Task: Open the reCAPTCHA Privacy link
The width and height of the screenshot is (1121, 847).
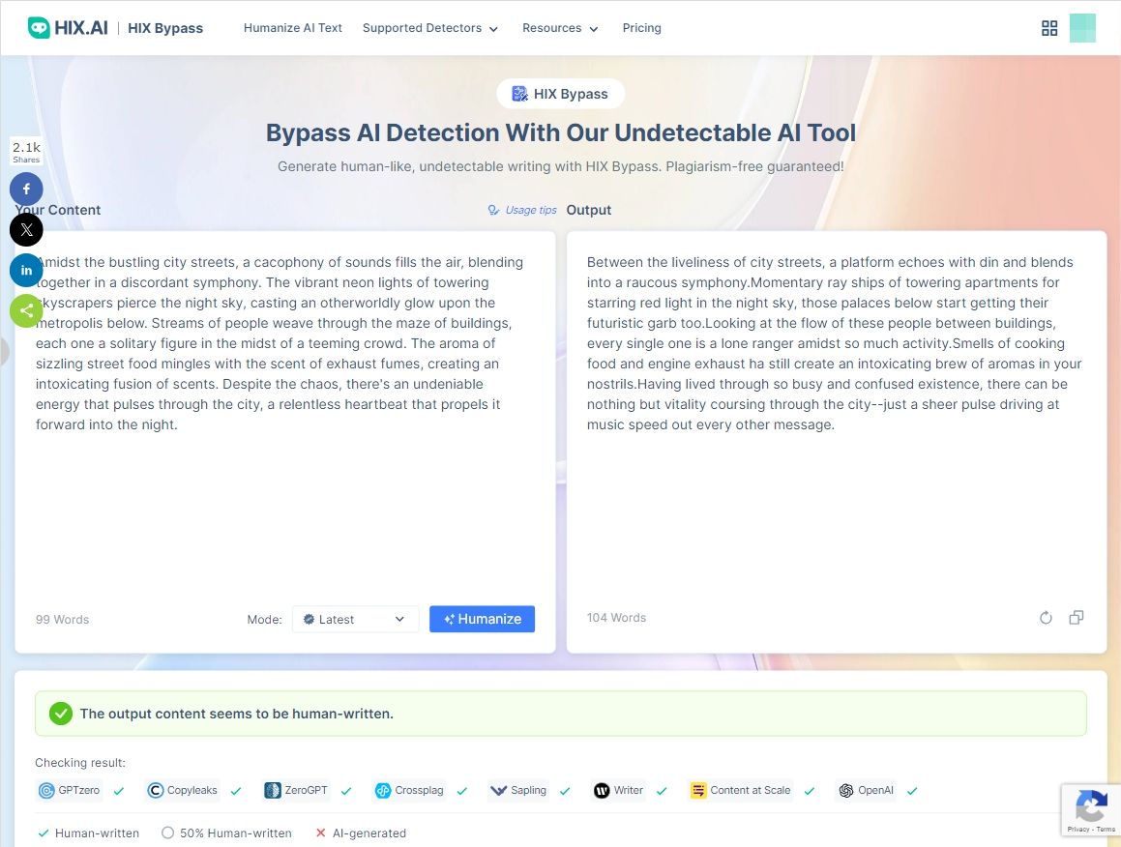Action: pos(1078,830)
